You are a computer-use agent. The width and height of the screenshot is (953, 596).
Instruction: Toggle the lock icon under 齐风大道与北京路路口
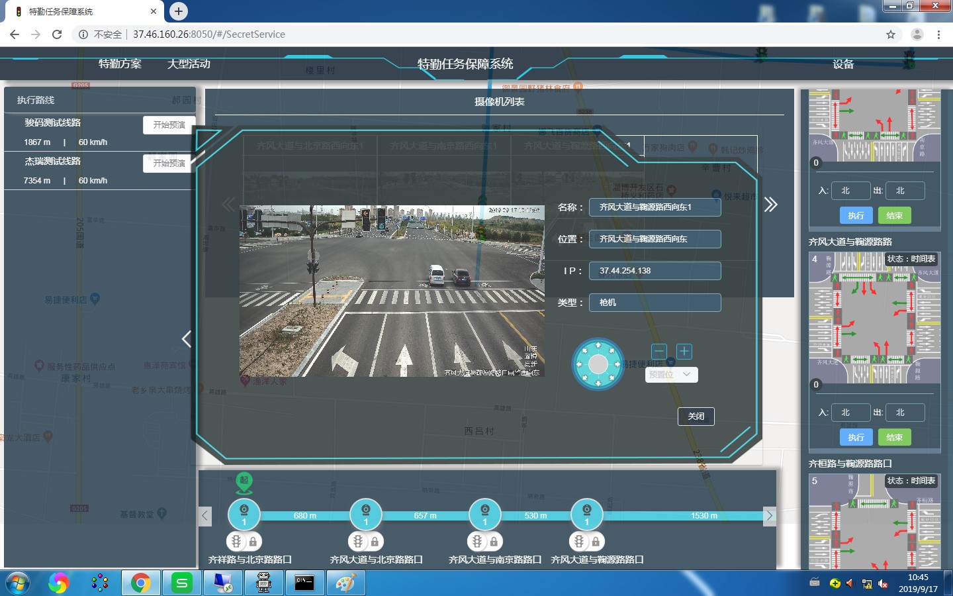pyautogui.click(x=375, y=542)
